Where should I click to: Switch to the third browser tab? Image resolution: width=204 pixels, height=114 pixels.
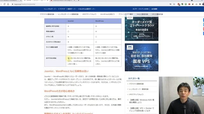pyautogui.click(x=62, y=1)
